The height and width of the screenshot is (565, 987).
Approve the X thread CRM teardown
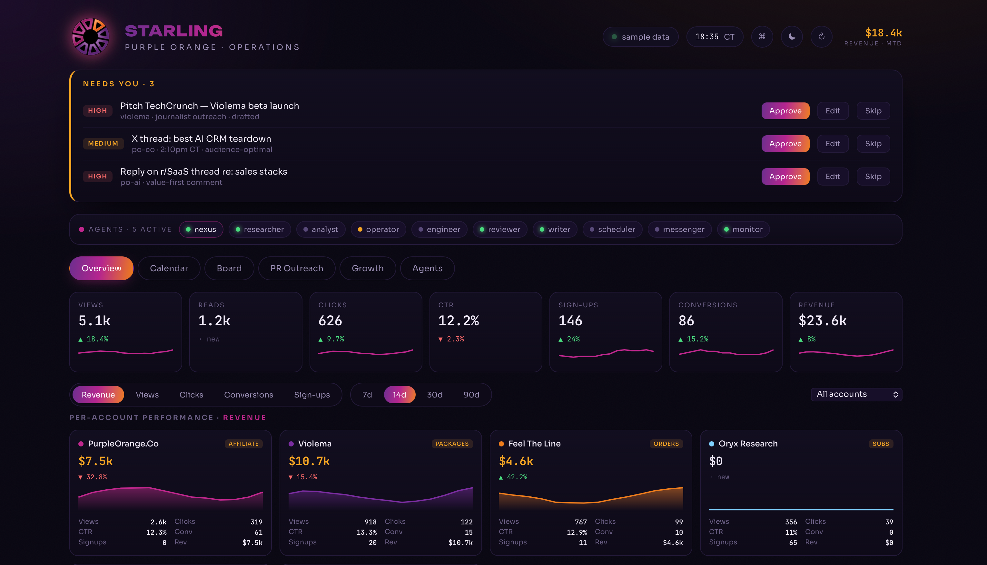[785, 144]
